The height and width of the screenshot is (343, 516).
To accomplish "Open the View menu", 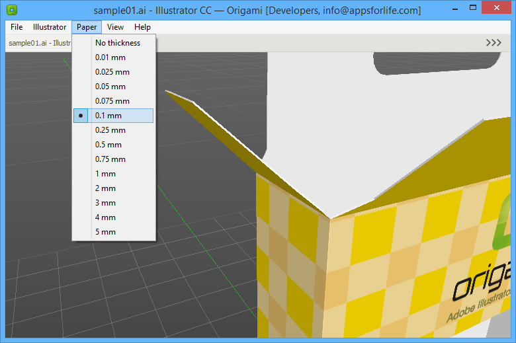I will [x=115, y=27].
